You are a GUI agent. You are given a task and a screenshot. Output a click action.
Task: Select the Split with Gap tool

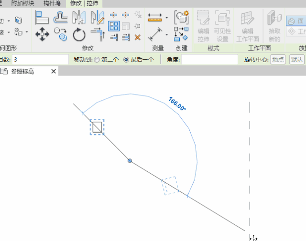point(125,15)
